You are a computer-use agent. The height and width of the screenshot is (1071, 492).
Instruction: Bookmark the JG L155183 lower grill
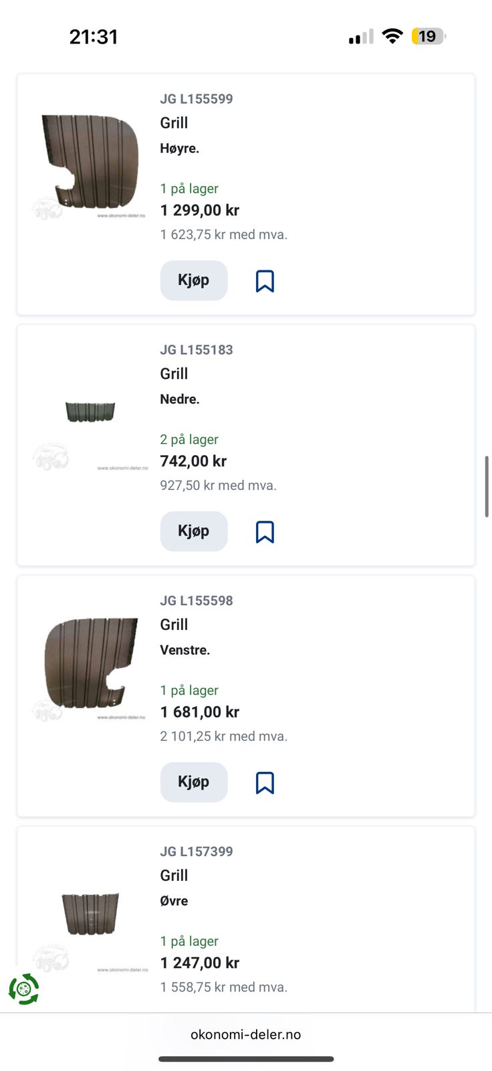265,532
